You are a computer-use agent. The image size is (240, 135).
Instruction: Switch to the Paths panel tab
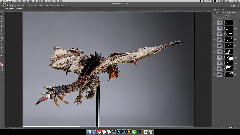coord(223,10)
